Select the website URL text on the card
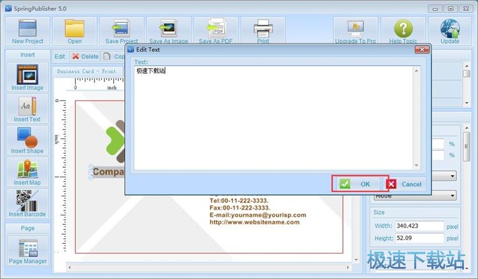The image size is (478, 279). click(x=254, y=222)
